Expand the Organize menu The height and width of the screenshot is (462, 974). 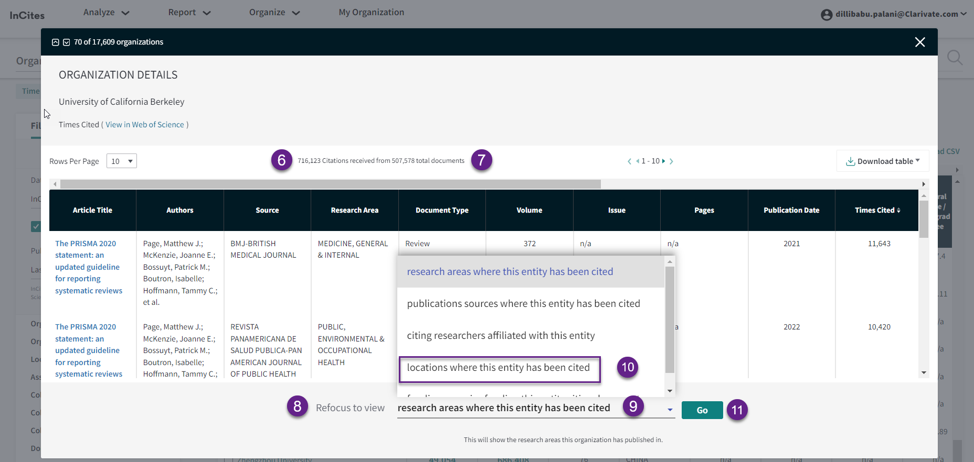pyautogui.click(x=274, y=12)
